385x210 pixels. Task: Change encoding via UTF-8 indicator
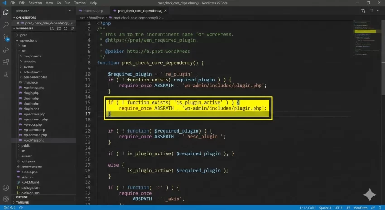338,208
